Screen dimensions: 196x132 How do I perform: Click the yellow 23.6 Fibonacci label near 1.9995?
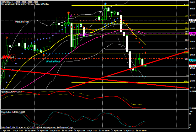pyautogui.click(x=187, y=16)
